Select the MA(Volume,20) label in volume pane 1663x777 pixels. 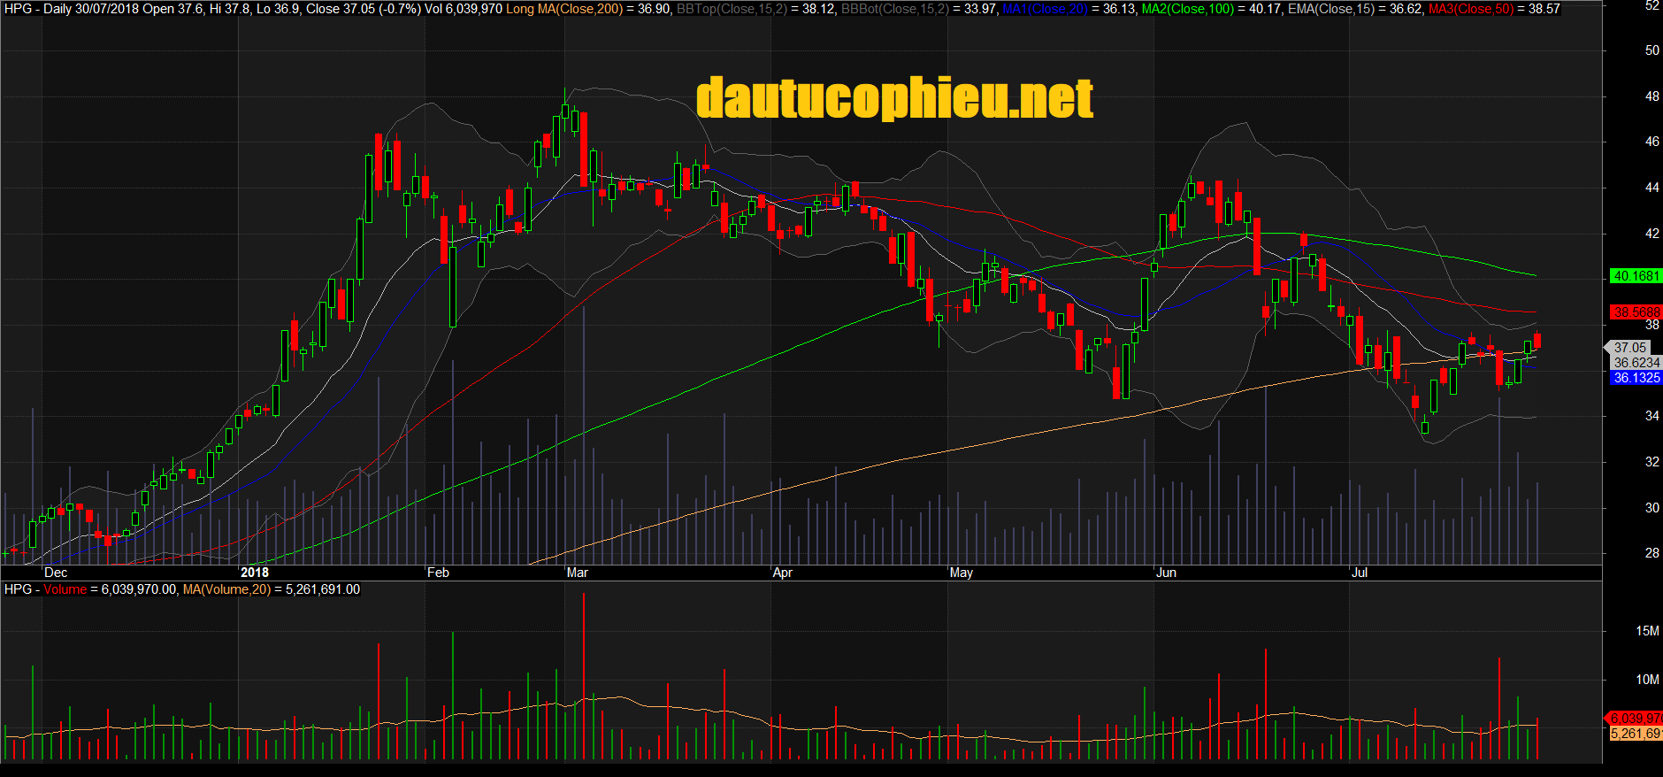click(x=226, y=589)
